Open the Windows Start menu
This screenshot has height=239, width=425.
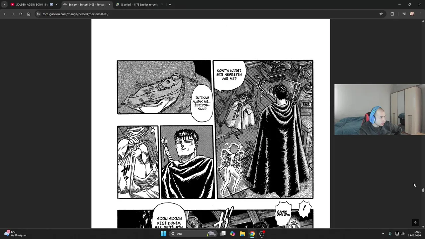click(163, 234)
